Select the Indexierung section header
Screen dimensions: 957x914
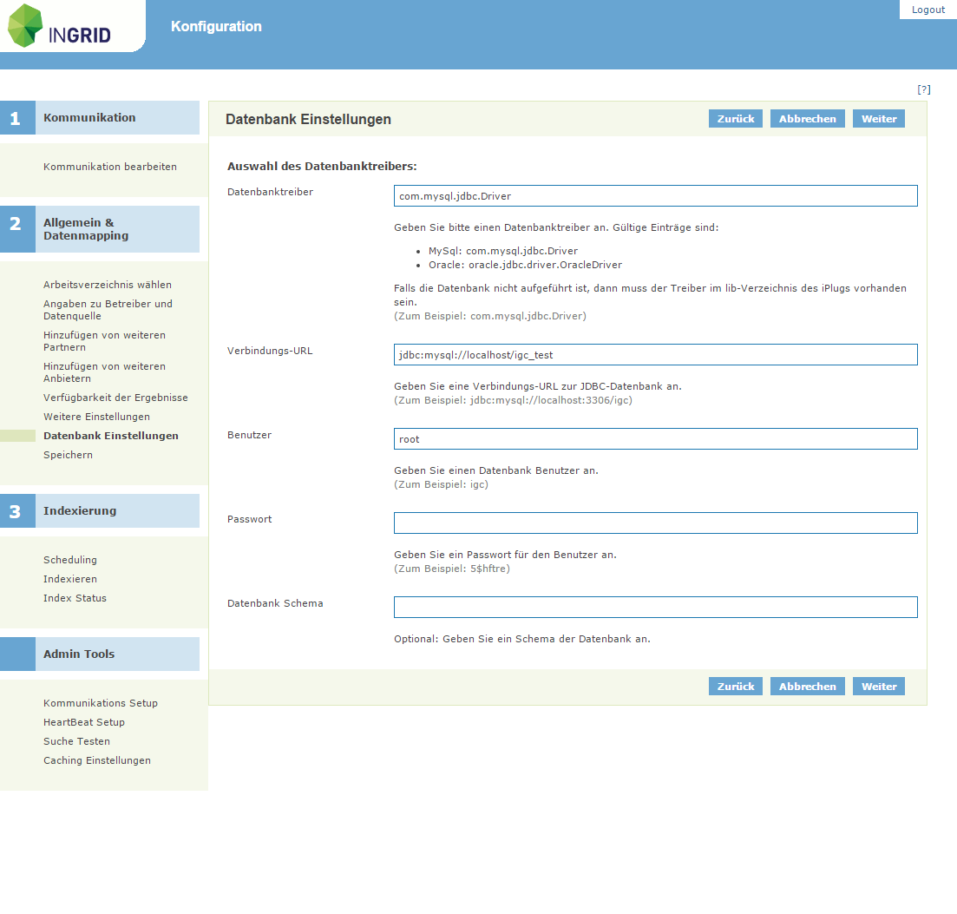80,510
